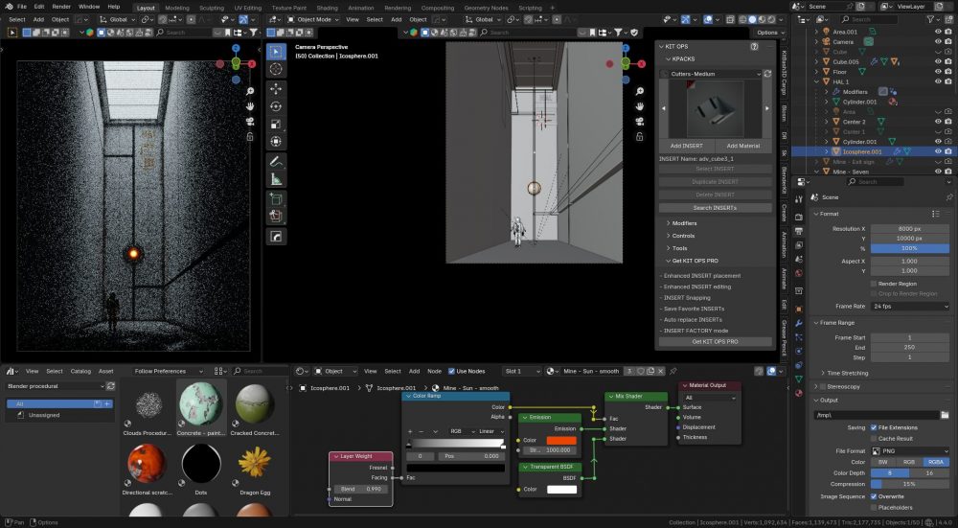Collapse the HAL 1 tree item in the outliner
The image size is (958, 528).
[817, 81]
